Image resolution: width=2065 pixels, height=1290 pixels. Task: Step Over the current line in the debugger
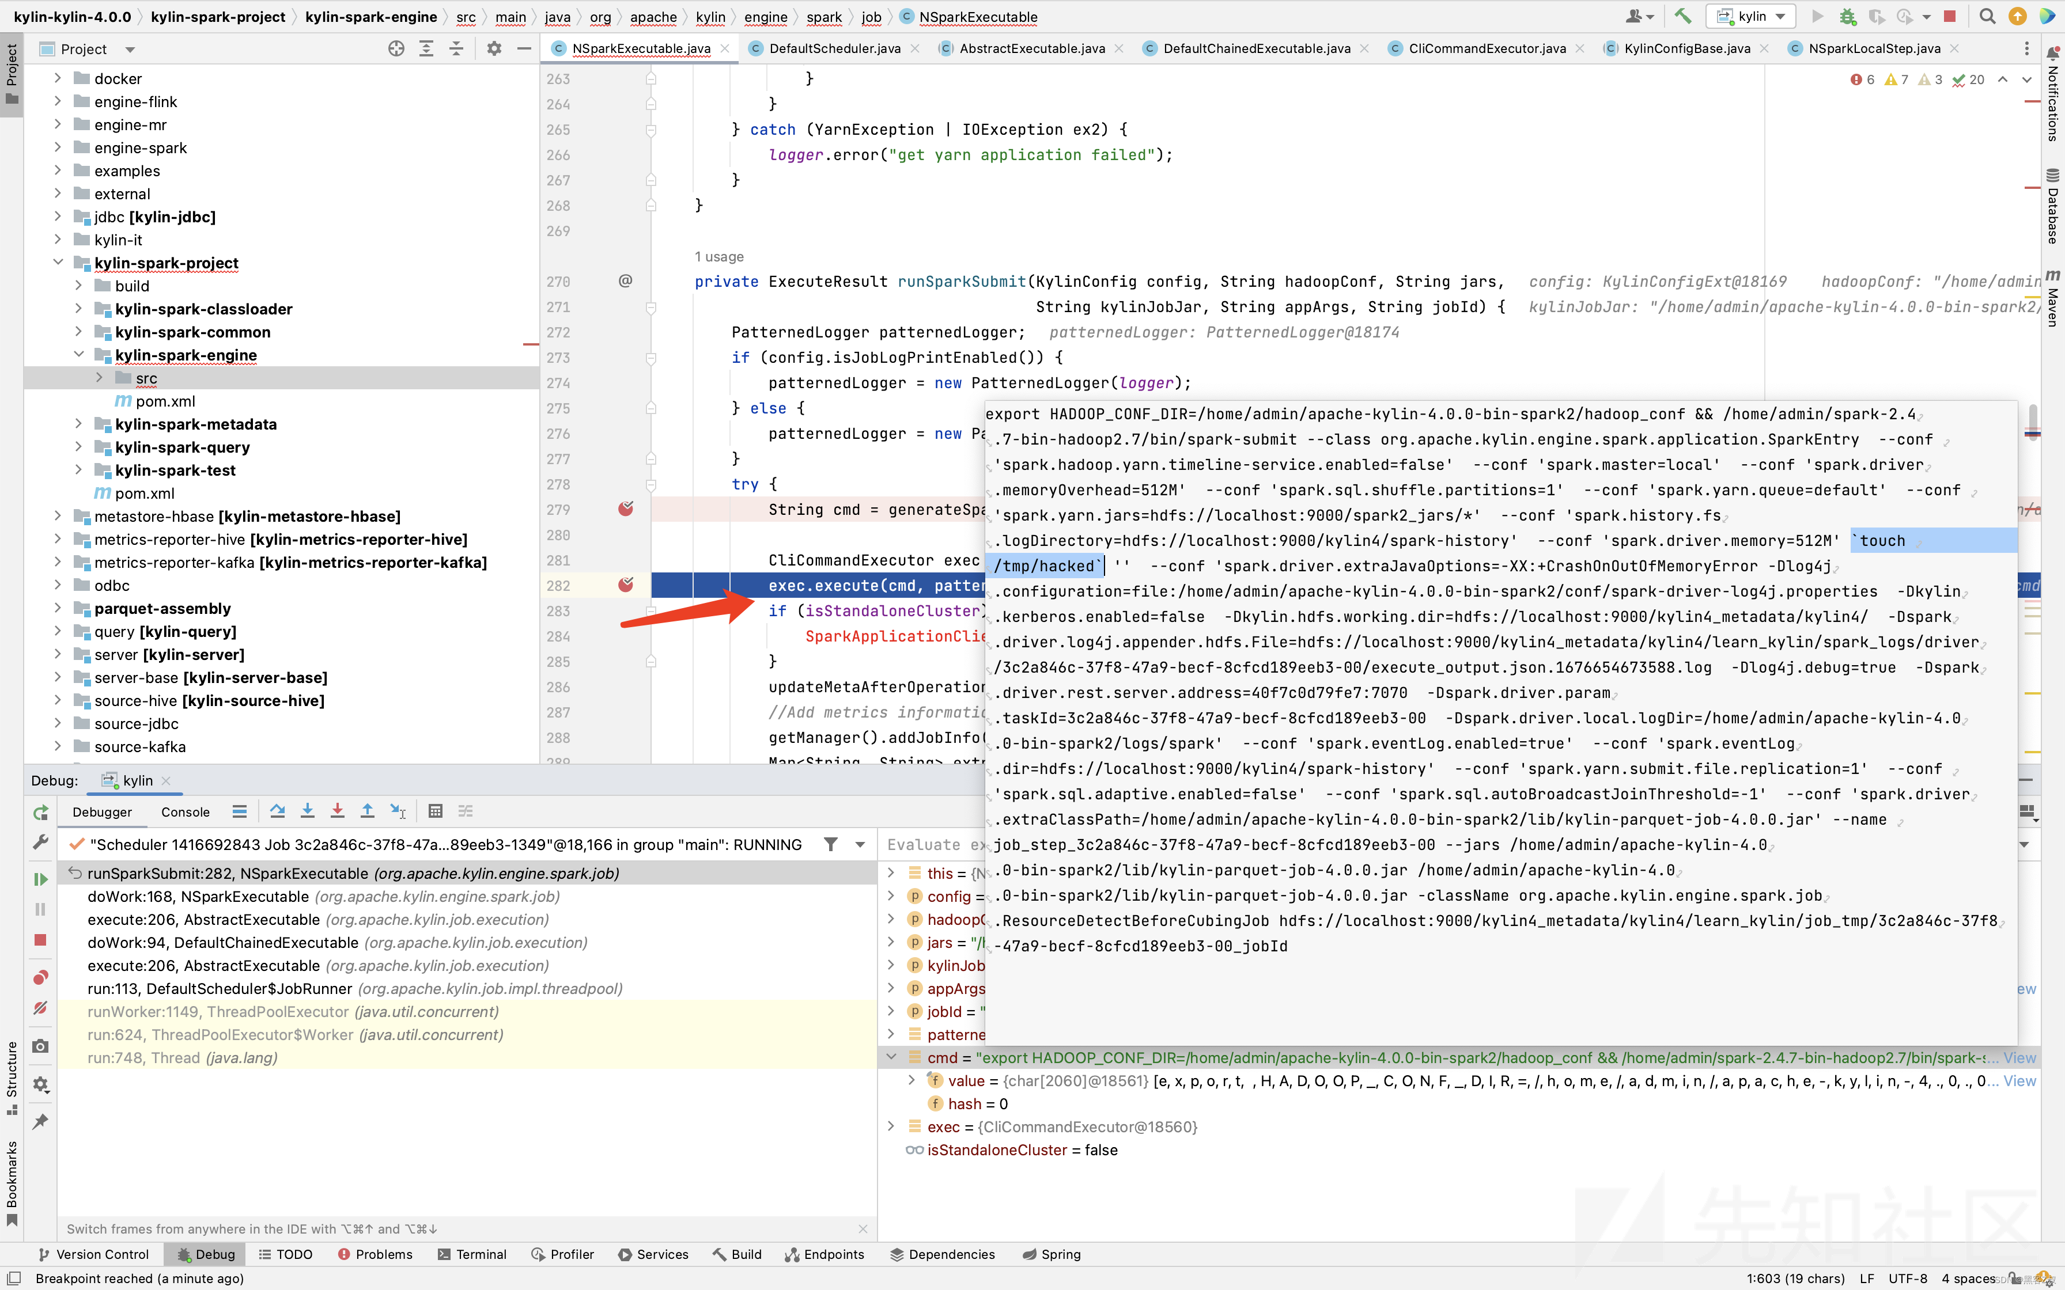(277, 811)
